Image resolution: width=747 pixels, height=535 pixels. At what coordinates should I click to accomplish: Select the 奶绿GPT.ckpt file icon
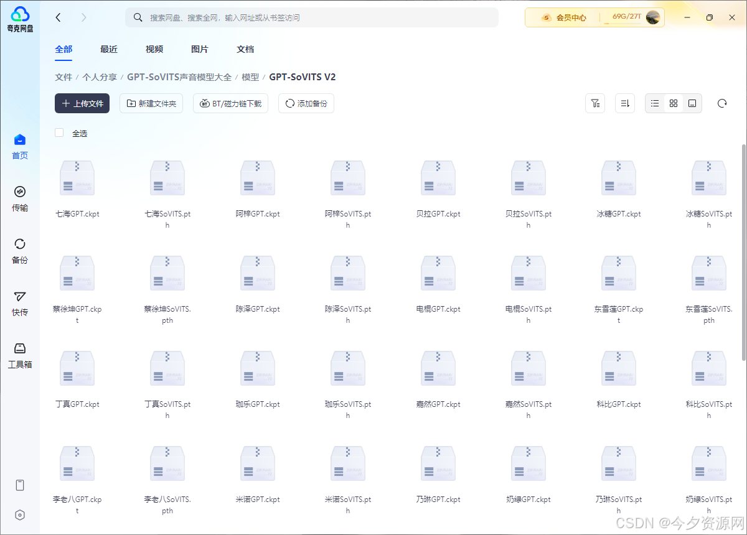click(529, 463)
